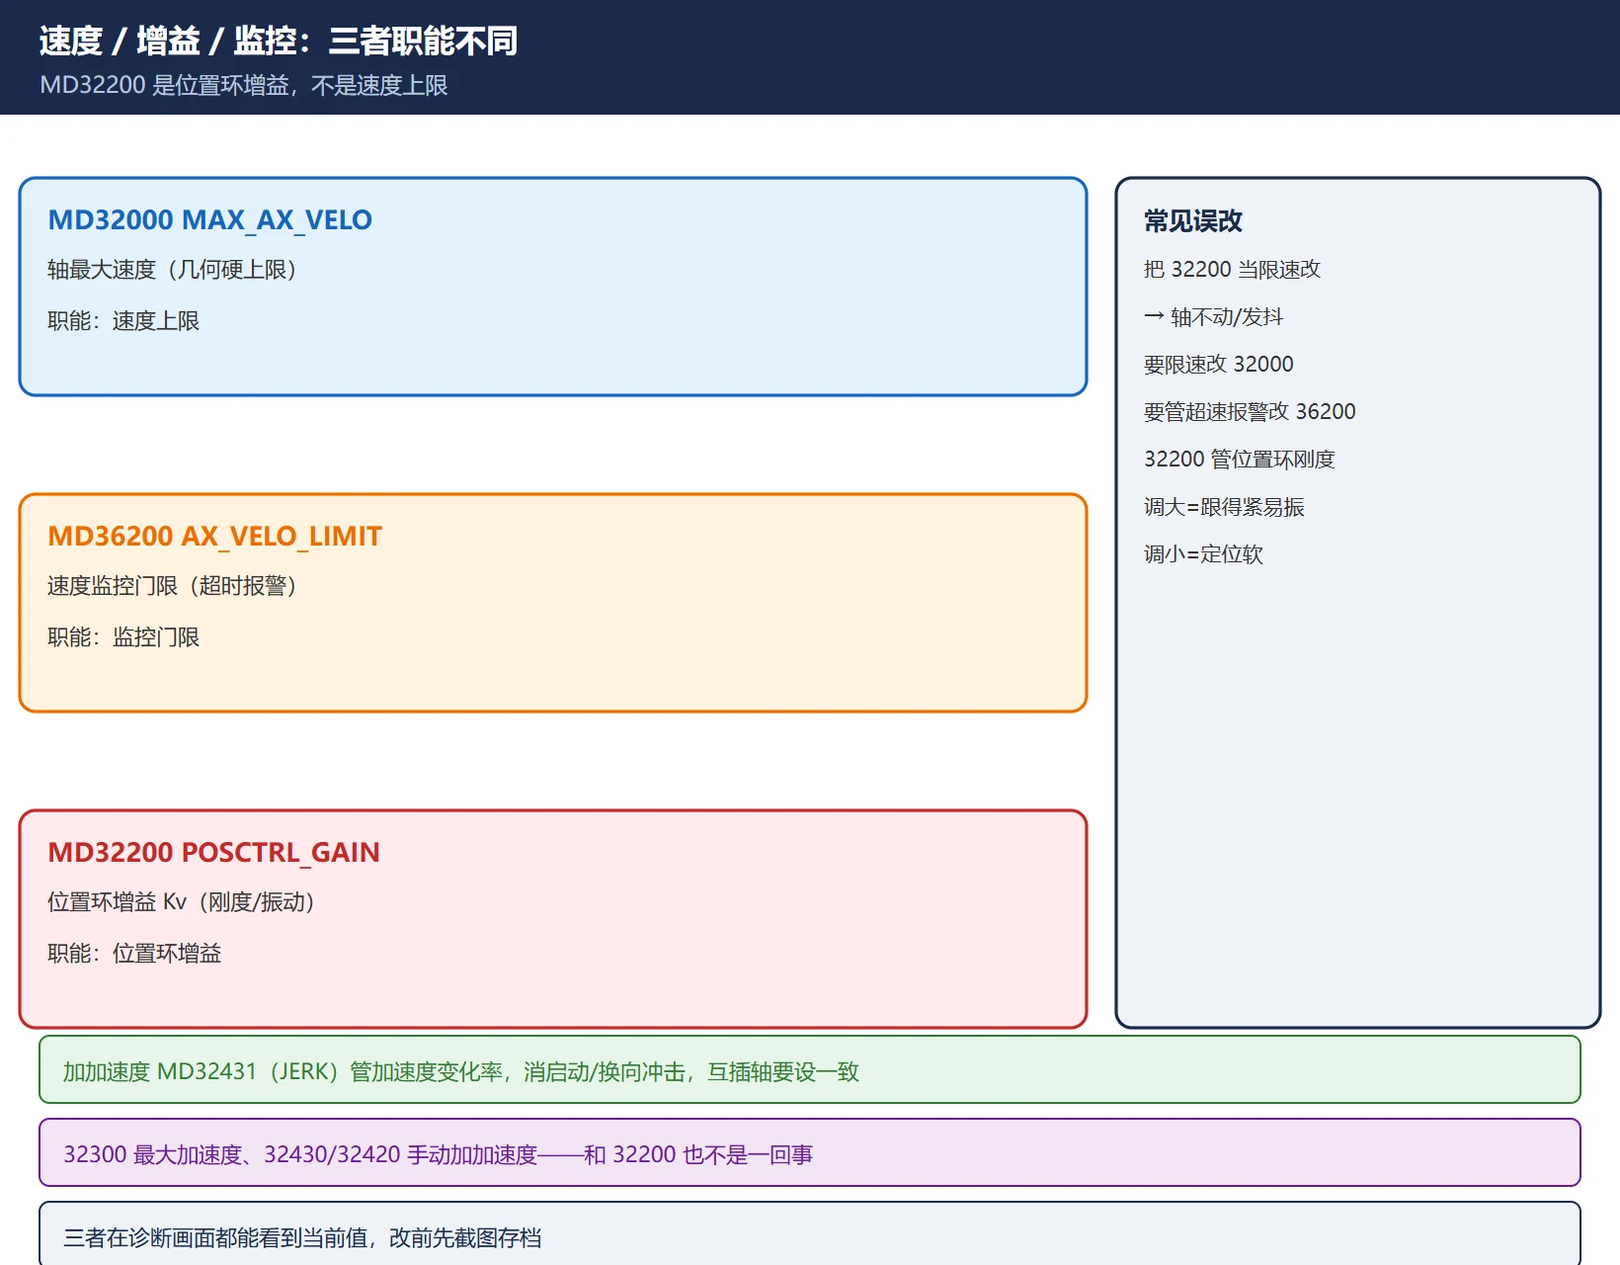Click text '职能:位置环增益'
This screenshot has height=1265, width=1620.
[134, 954]
